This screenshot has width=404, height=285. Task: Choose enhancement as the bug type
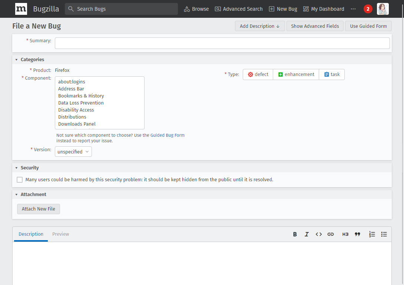point(296,74)
